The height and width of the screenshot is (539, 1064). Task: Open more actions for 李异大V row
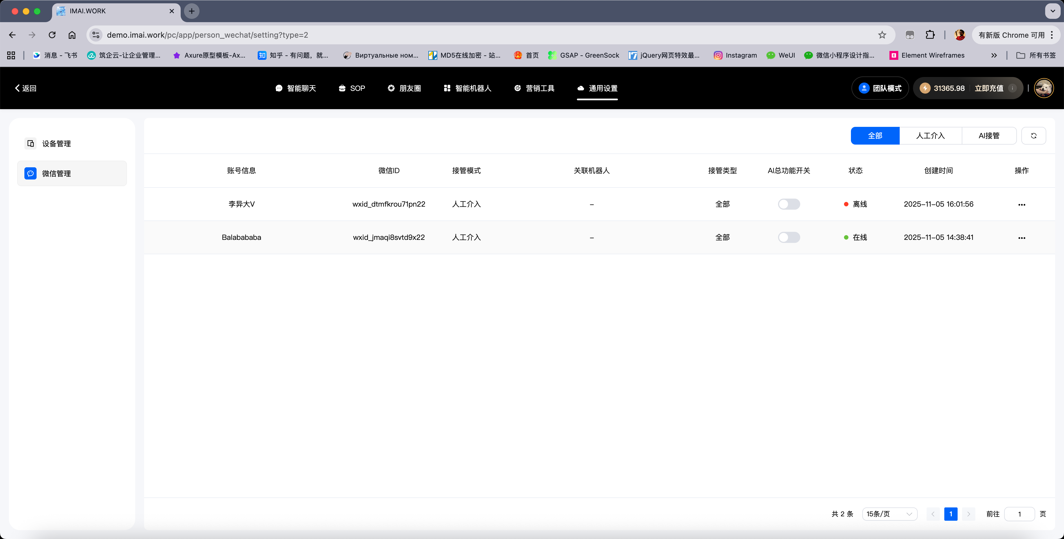(x=1021, y=204)
